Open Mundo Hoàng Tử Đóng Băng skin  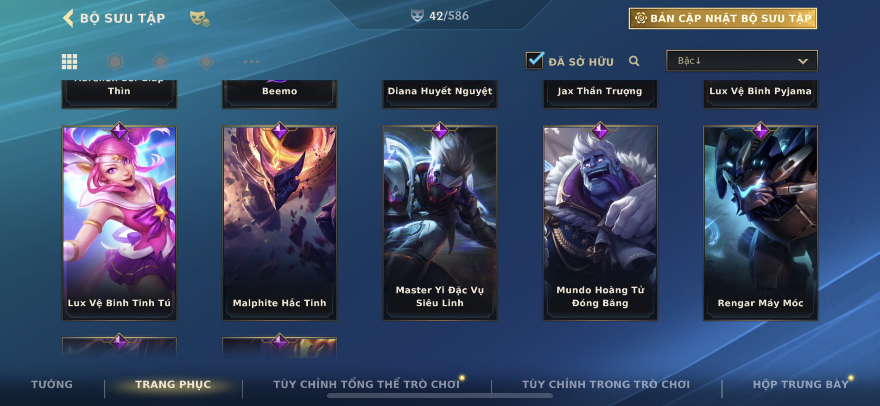[x=600, y=223]
